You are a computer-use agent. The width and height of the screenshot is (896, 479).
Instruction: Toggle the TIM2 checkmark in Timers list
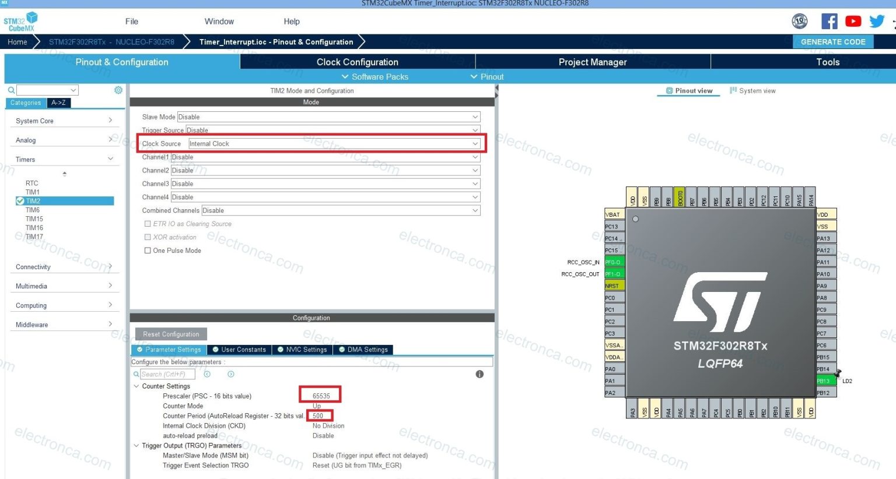(20, 201)
